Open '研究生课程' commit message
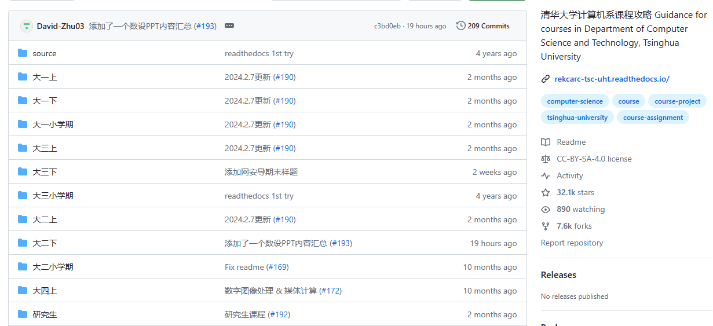 point(245,314)
